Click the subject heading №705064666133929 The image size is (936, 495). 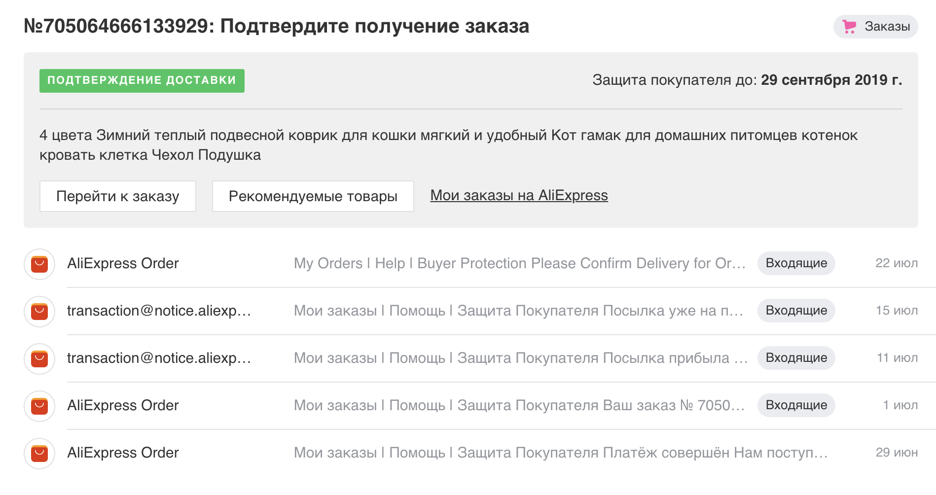coord(276,26)
